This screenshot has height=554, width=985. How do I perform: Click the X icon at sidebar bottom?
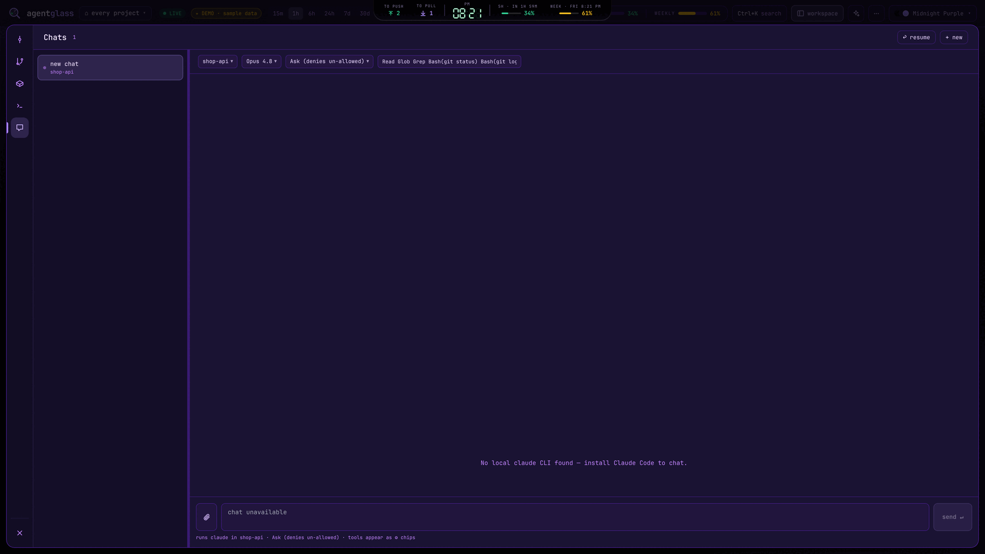(20, 533)
